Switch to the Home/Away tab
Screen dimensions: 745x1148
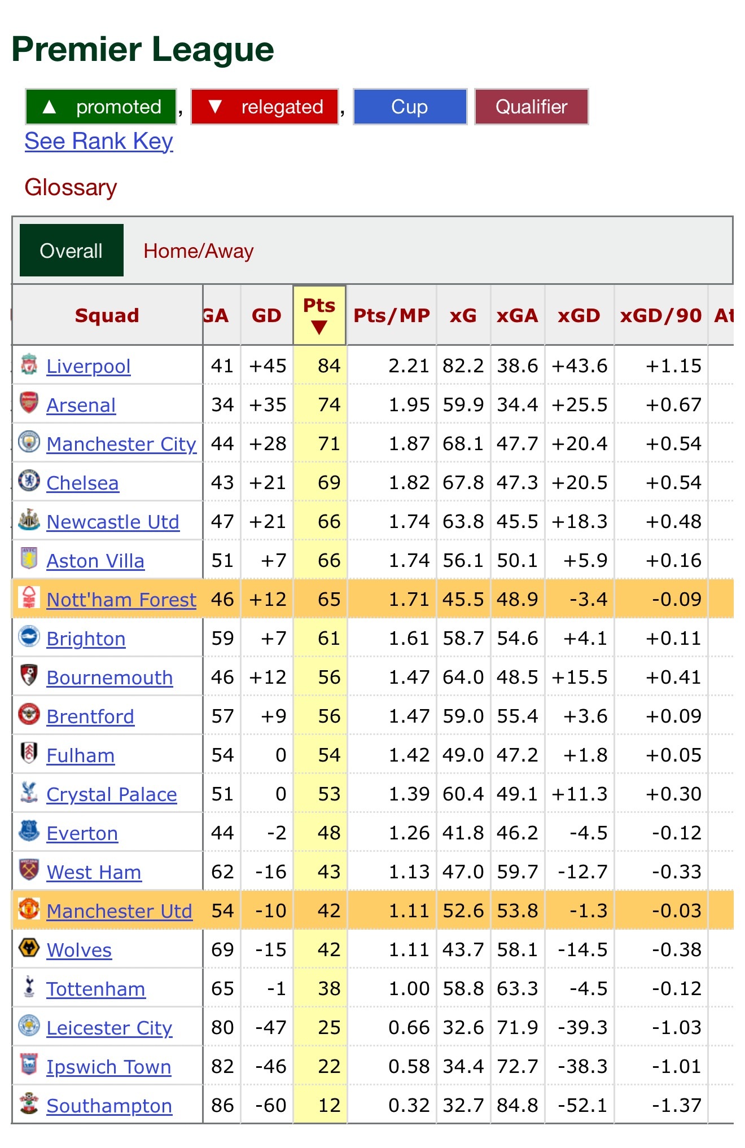click(x=199, y=251)
